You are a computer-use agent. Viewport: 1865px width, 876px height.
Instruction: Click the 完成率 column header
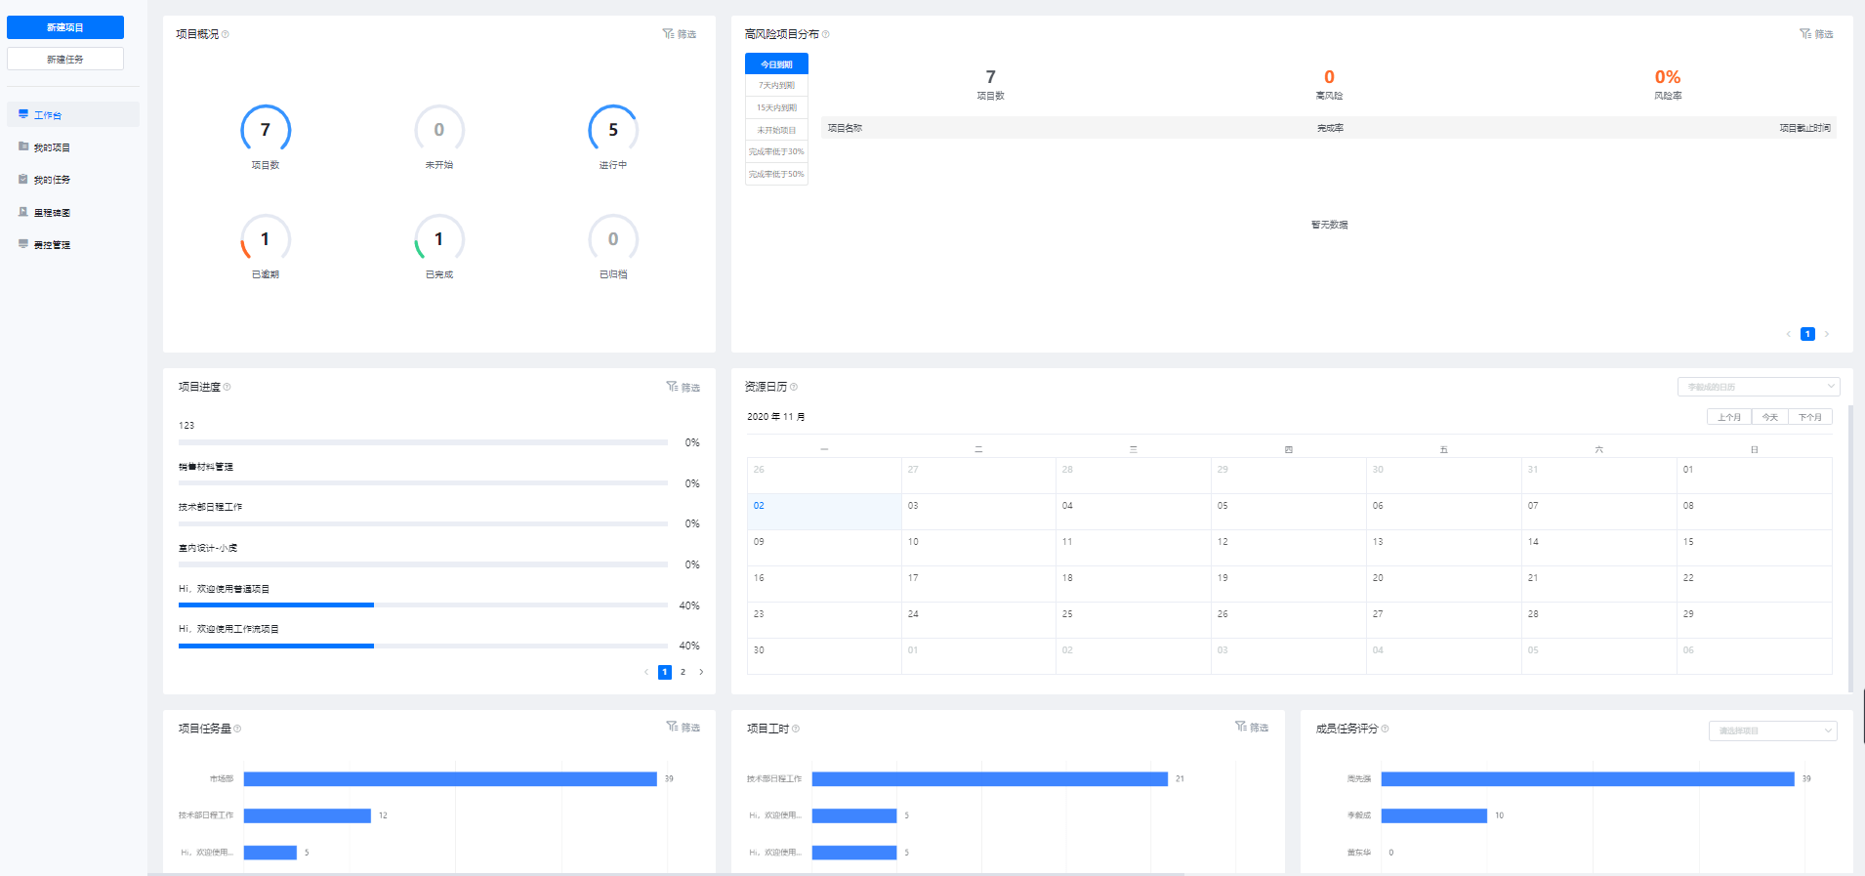pyautogui.click(x=1330, y=128)
